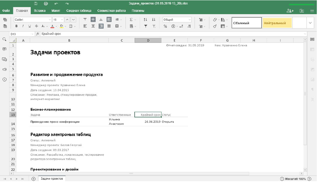318x182 pixels.
Task: Click the percent style icon
Action: click(x=165, y=26)
